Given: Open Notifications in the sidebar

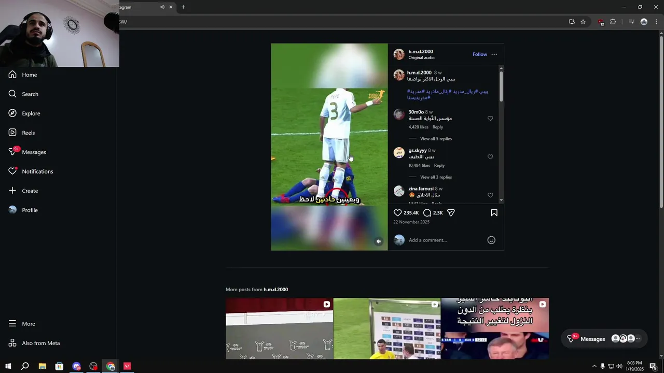Looking at the screenshot, I should point(30,171).
